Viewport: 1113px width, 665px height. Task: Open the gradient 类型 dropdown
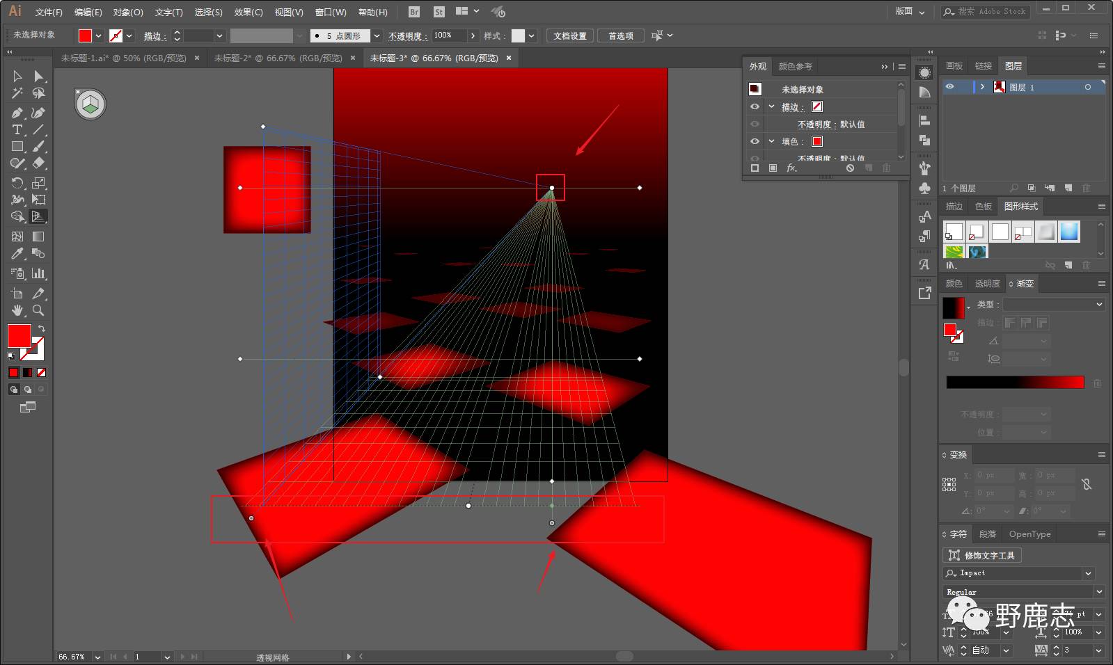click(1053, 304)
